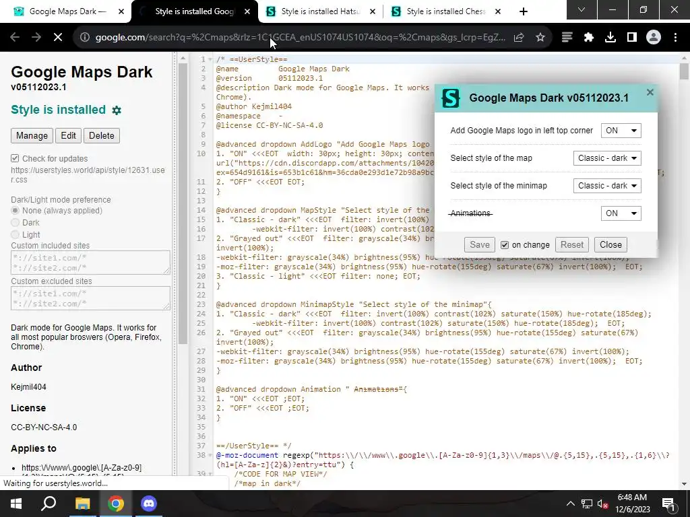Click Custom excluded sites text field
The width and height of the screenshot is (690, 517).
(x=90, y=298)
